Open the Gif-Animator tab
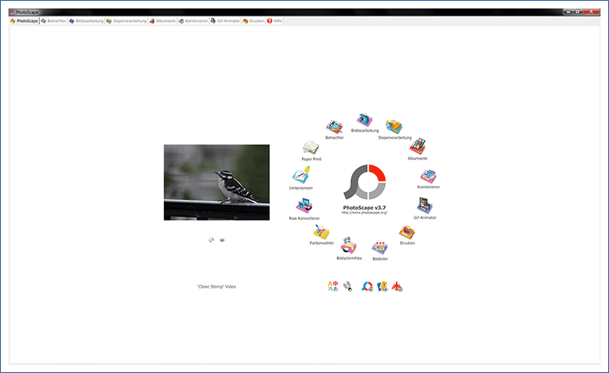The image size is (609, 373). pyautogui.click(x=225, y=21)
